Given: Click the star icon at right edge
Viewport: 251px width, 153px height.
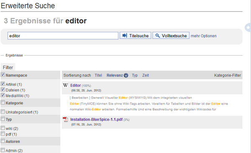Looking at the screenshot, I should [x=248, y=28].
